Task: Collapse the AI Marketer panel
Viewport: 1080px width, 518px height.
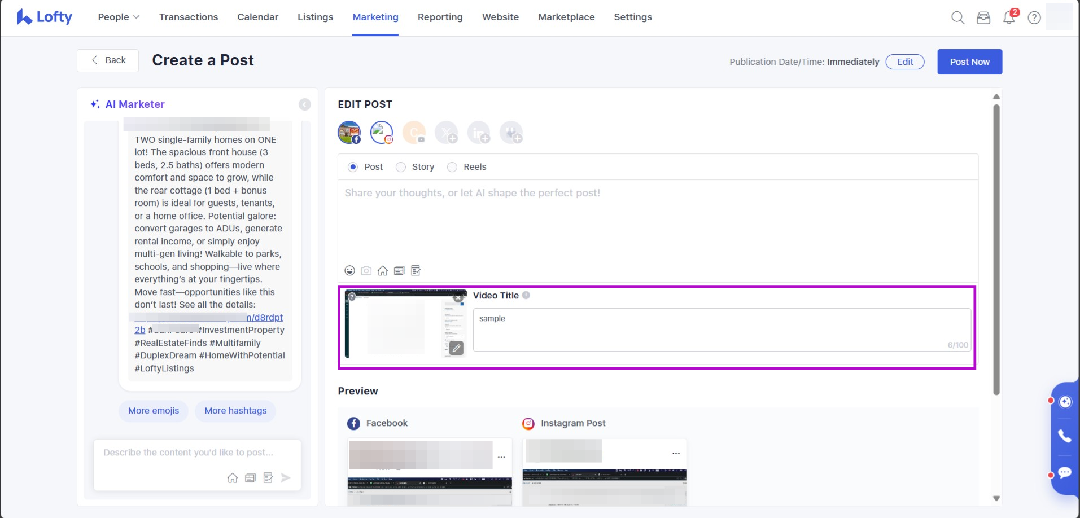Action: 304,104
